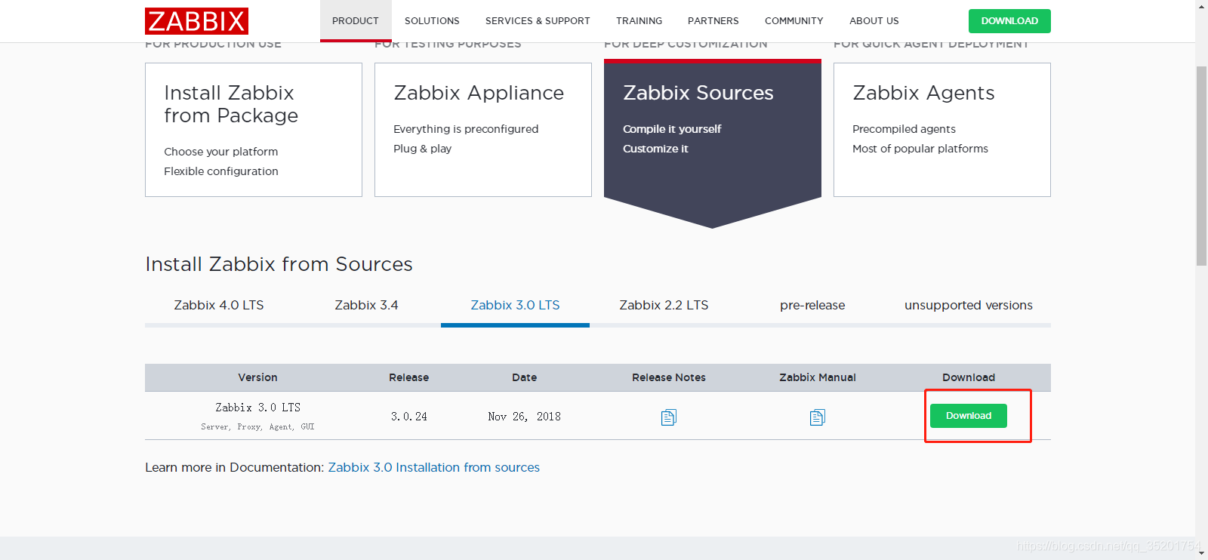
Task: Select the Zabbix Agents card
Action: [942, 130]
